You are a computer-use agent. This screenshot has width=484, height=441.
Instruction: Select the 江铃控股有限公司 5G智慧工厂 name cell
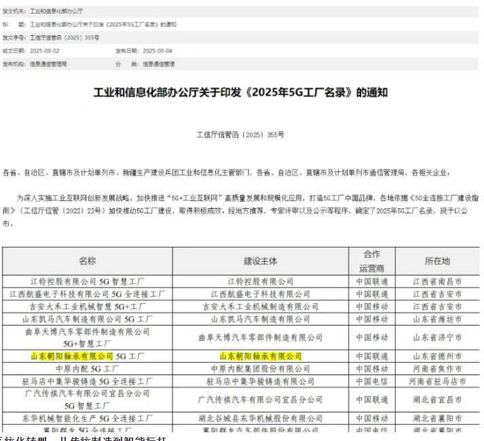click(x=88, y=281)
